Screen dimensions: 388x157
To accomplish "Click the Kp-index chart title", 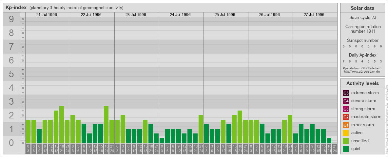I will pyautogui.click(x=16, y=8).
